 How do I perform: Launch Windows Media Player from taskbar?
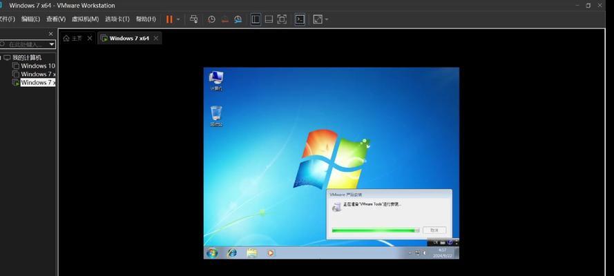(x=271, y=253)
